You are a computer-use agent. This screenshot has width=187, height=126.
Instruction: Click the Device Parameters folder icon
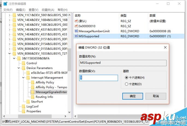23,68
